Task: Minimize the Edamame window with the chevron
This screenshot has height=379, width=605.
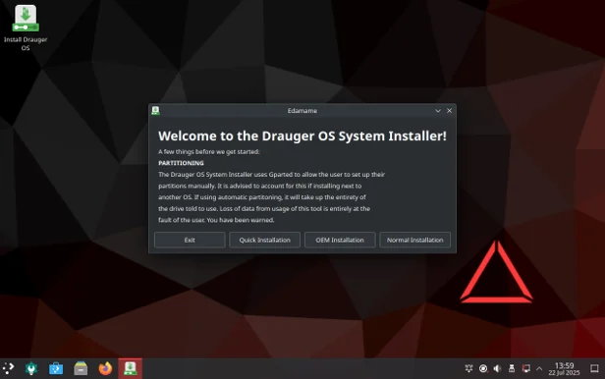Action: [438, 111]
